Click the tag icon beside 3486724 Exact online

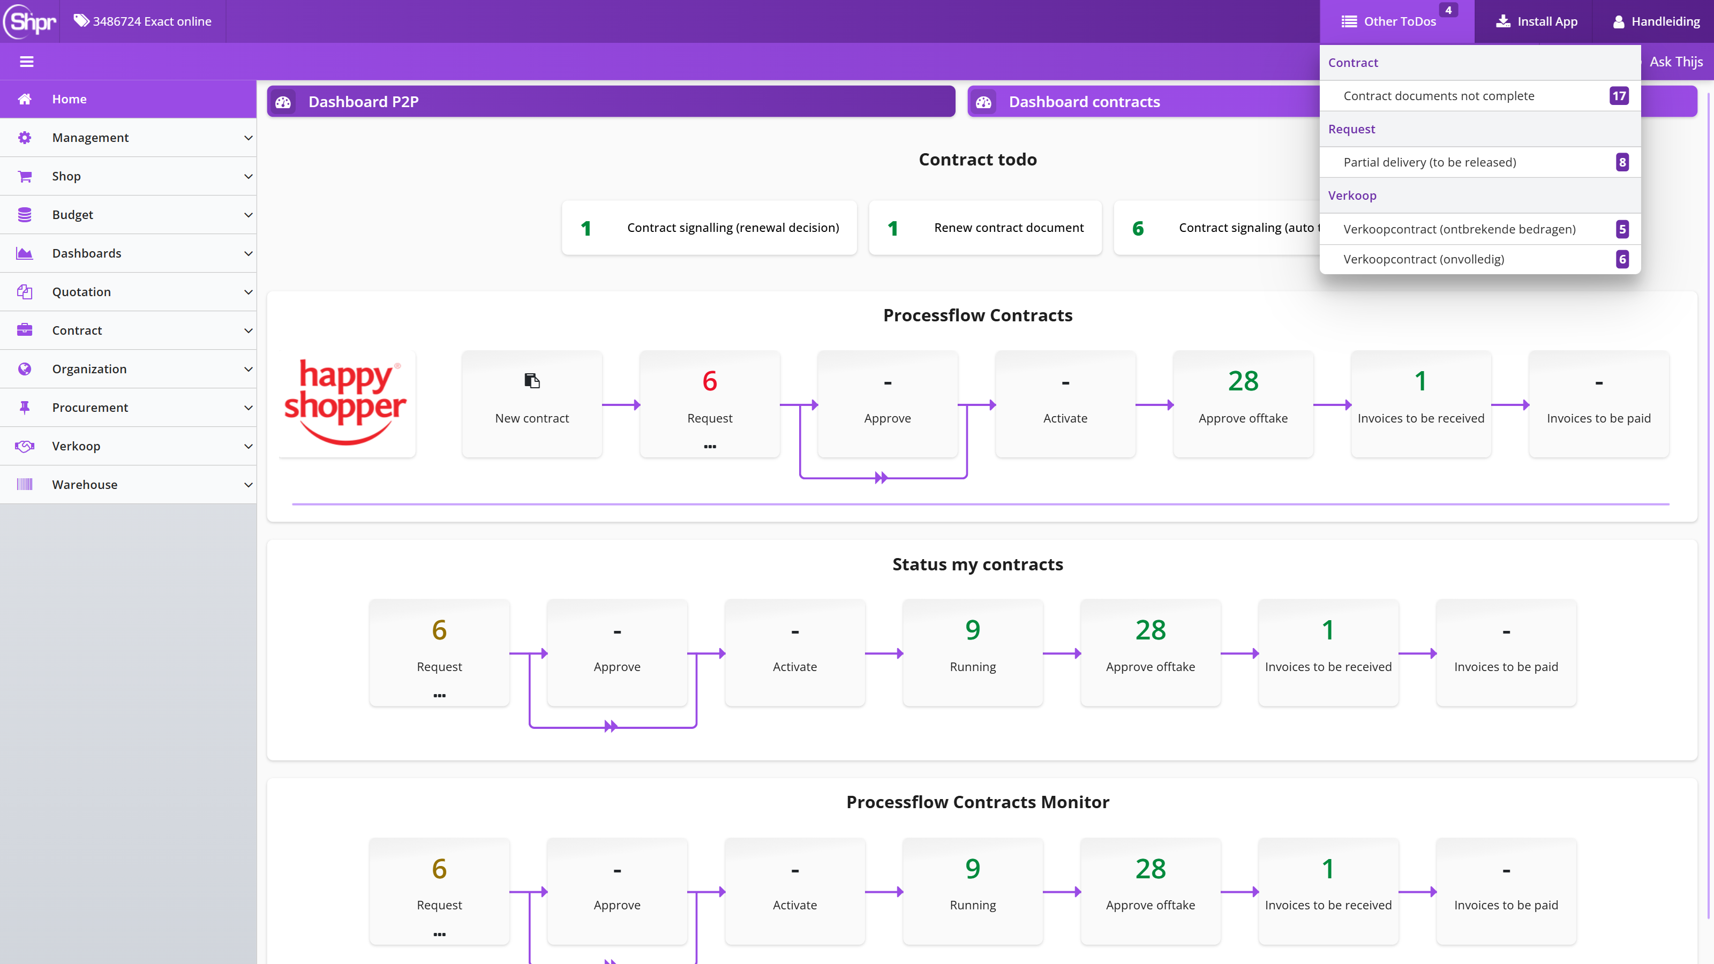pyautogui.click(x=81, y=21)
